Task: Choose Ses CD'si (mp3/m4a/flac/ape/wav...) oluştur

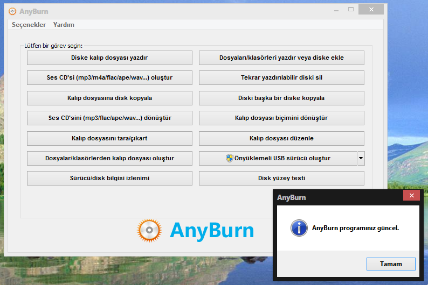Action: tap(109, 77)
